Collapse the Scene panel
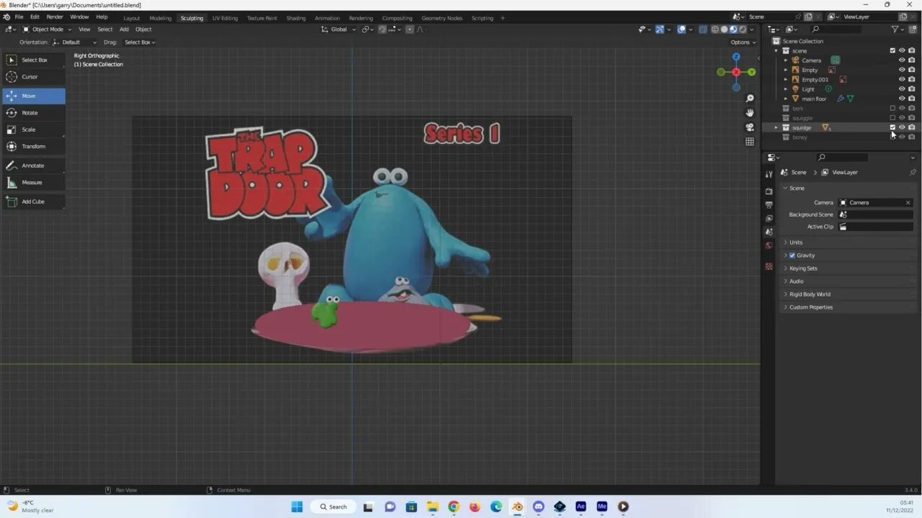 coord(850,188)
